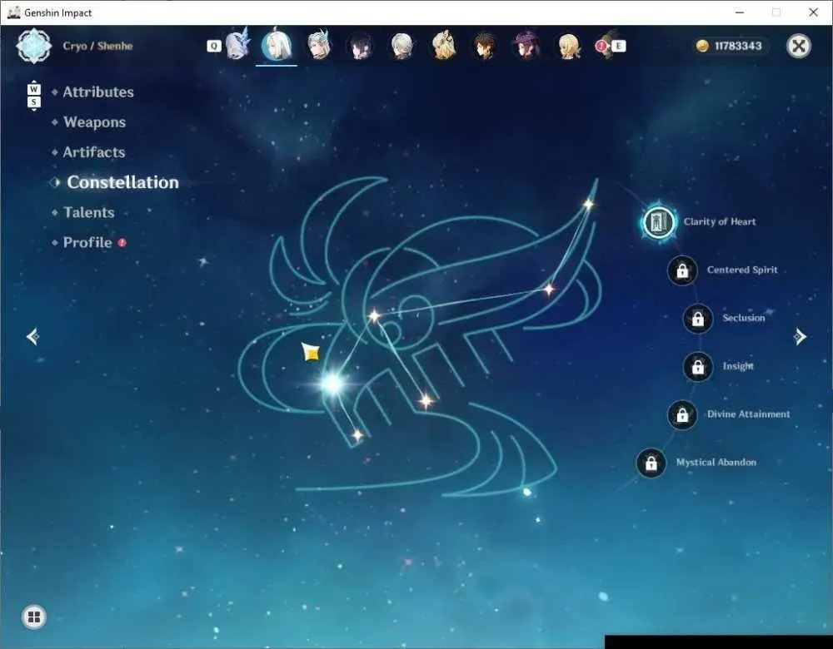Viewport: 833px width, 649px height.
Task: Click the large glowing star in the constellation
Action: coord(333,383)
